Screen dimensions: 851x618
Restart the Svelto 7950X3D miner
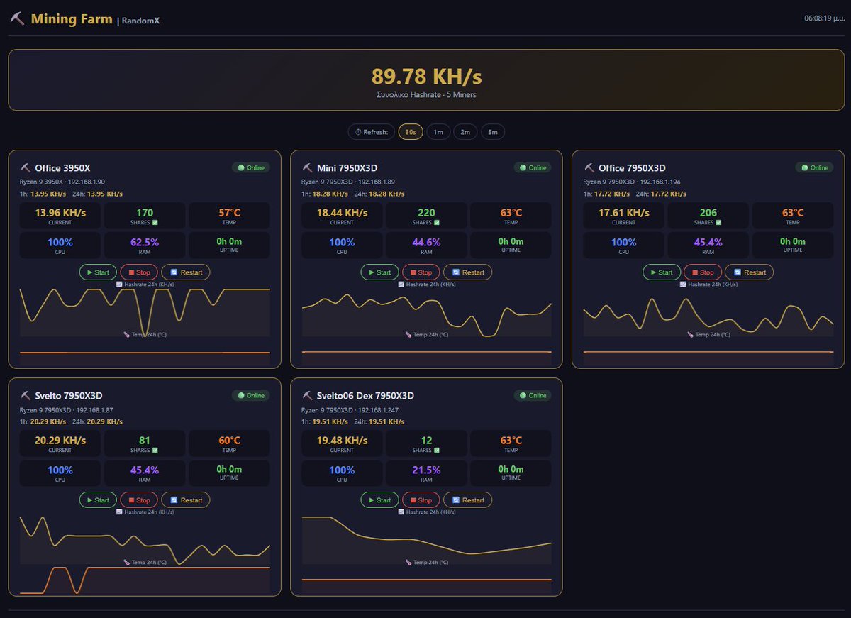click(186, 500)
